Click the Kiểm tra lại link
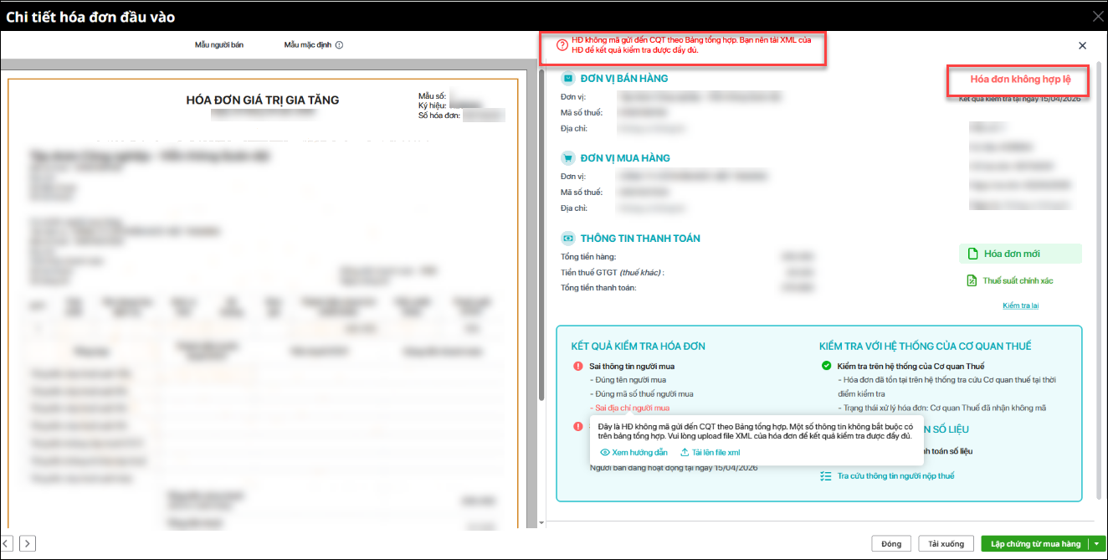 coord(1020,306)
